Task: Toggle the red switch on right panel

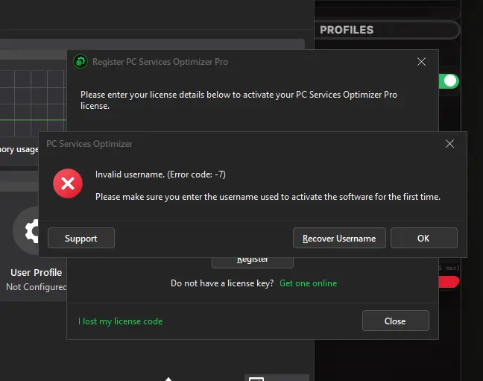Action: (449, 282)
